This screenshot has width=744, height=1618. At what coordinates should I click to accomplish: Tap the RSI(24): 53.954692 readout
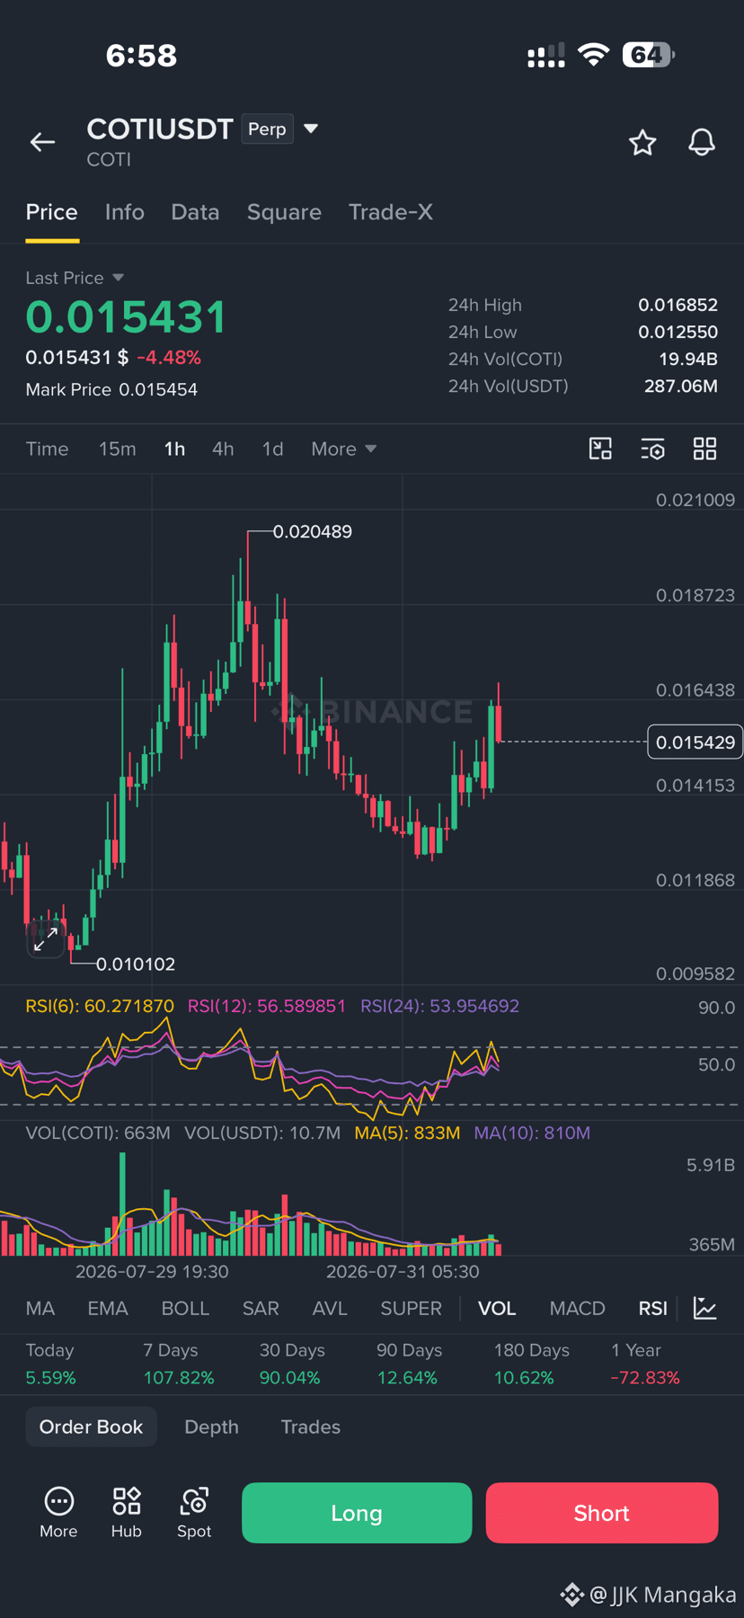tap(439, 1006)
